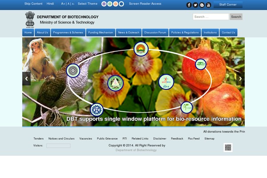Open the Contact Us menu
The width and height of the screenshot is (267, 178).
pos(229,32)
